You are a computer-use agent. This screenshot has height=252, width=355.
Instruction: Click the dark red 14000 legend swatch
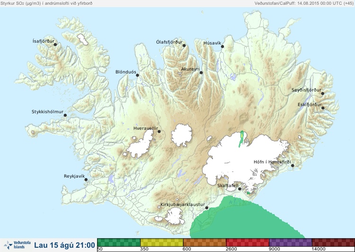coord(333,243)
